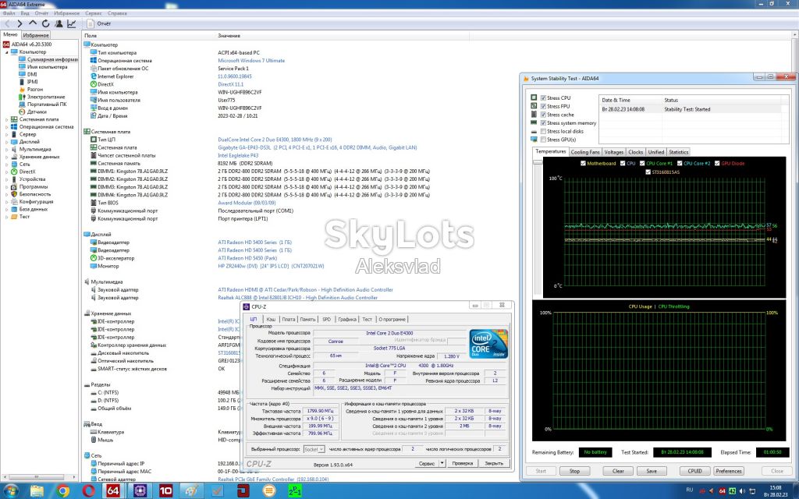
Task: Open the Сервис dropdown arrow in CPU-Z
Action: (442, 463)
